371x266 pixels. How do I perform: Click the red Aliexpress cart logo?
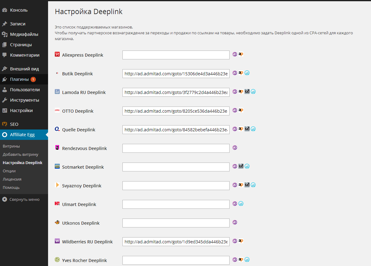pos(57,54)
